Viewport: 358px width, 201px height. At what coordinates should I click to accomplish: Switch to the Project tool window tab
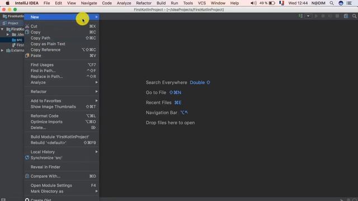(11, 23)
